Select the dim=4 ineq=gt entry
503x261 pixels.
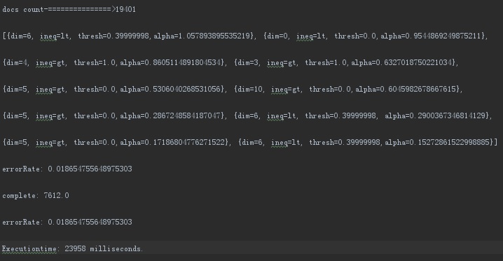[x=114, y=62]
